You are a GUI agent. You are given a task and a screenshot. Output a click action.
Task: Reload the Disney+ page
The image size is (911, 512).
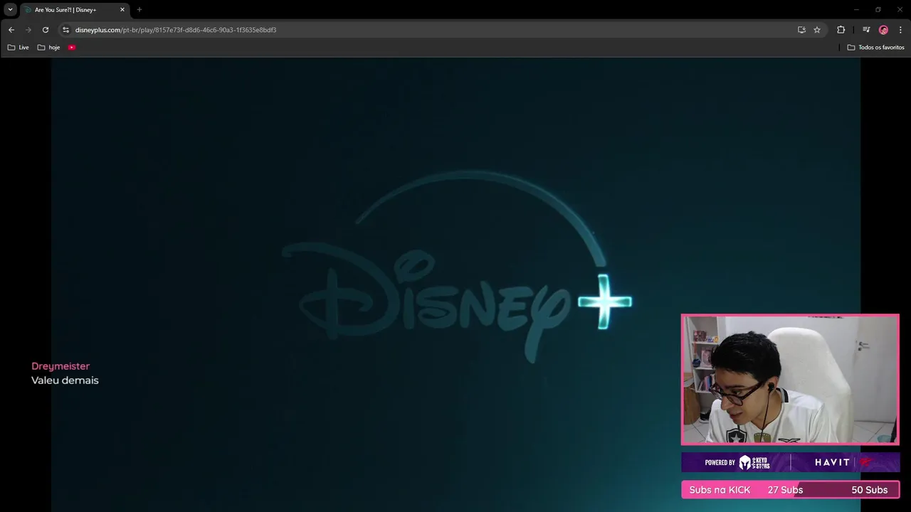[x=46, y=30]
